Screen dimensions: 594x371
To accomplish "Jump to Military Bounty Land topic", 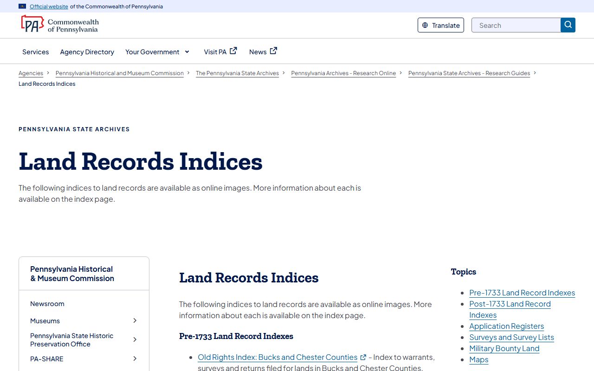I will [x=504, y=348].
